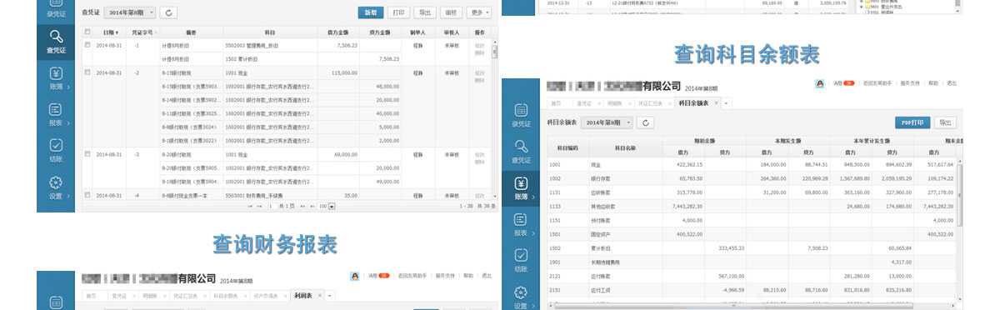Click the PDF打印 button
Screen dimensions: 1000x310
click(x=912, y=122)
